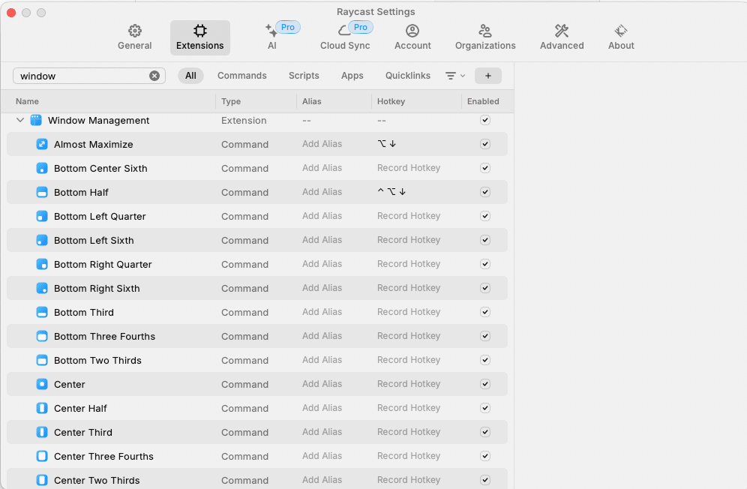The image size is (747, 489).
Task: Toggle Bottom Half enabled checkbox
Action: tap(485, 192)
